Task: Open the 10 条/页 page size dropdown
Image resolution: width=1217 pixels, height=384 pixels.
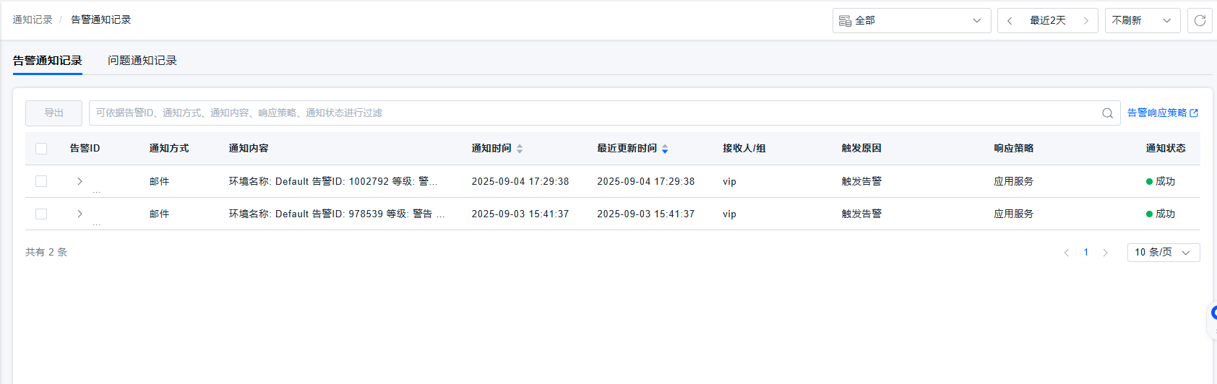Action: [x=1163, y=253]
